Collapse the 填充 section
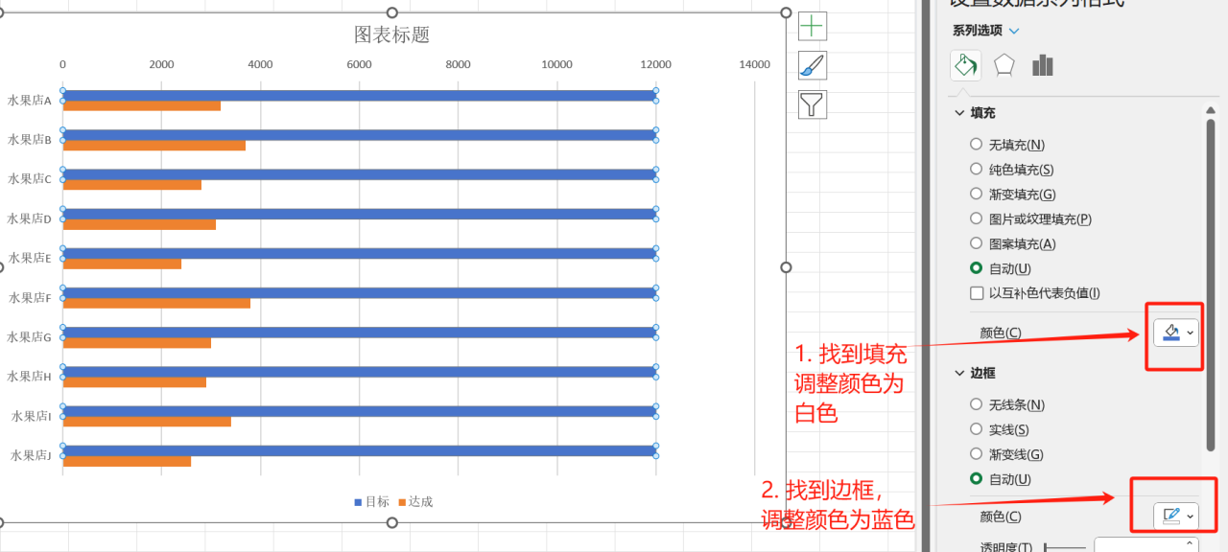1228x552 pixels. click(x=958, y=112)
